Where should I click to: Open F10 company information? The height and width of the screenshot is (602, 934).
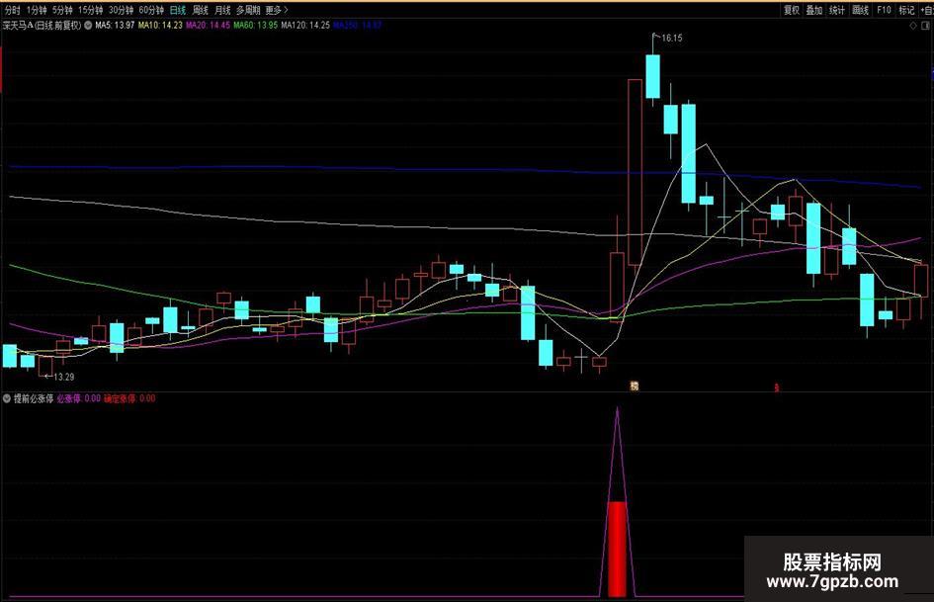pyautogui.click(x=884, y=10)
